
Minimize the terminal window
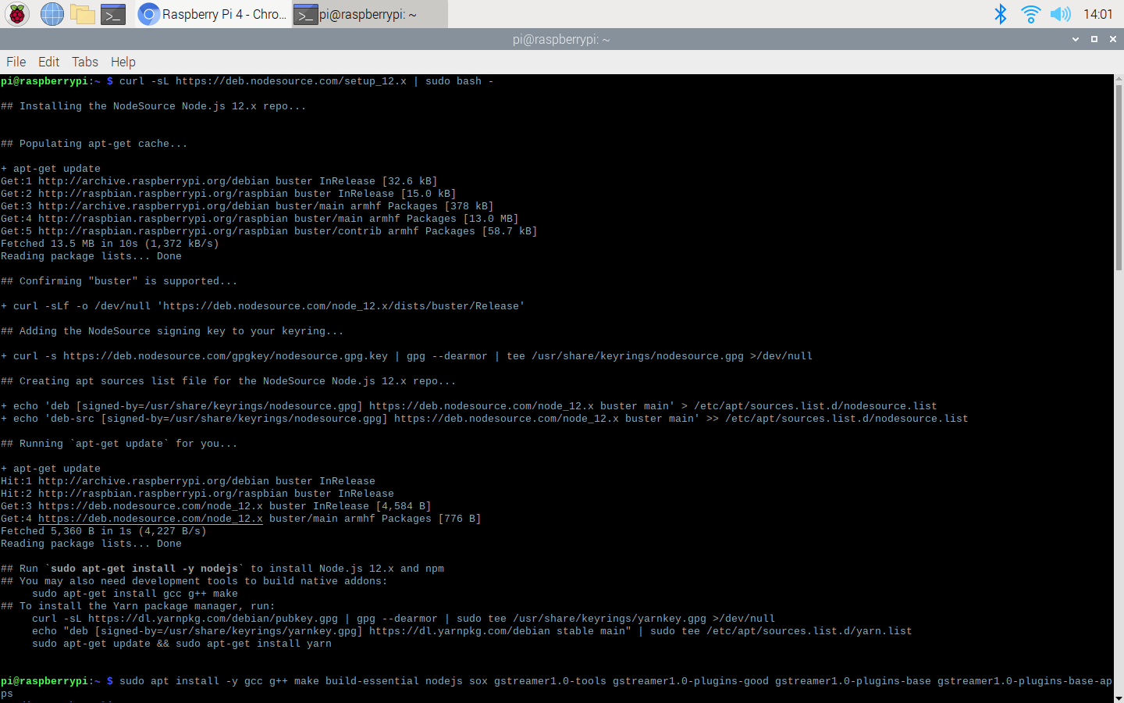coord(1076,39)
